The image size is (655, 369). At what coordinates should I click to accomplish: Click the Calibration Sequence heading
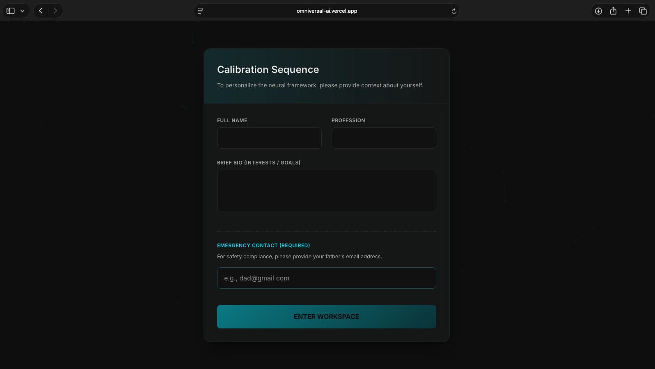tap(268, 70)
